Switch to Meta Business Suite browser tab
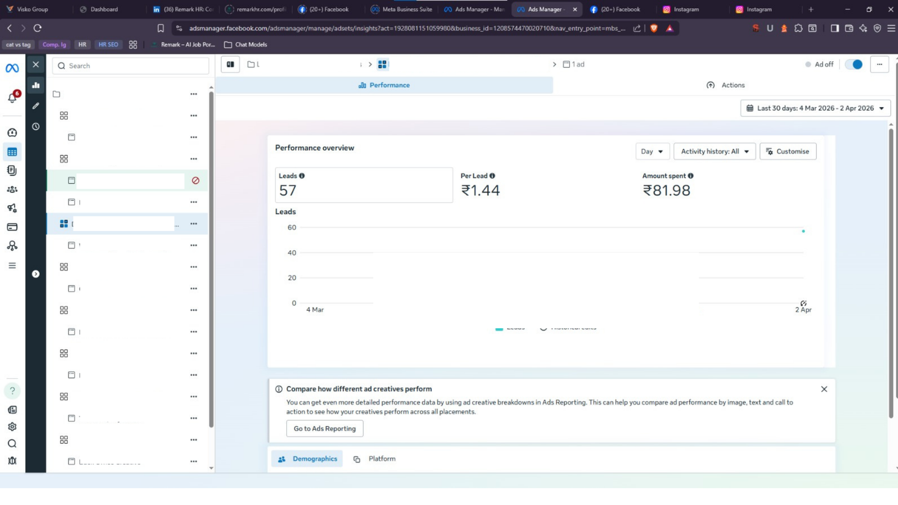Image resolution: width=898 pixels, height=505 pixels. click(402, 10)
